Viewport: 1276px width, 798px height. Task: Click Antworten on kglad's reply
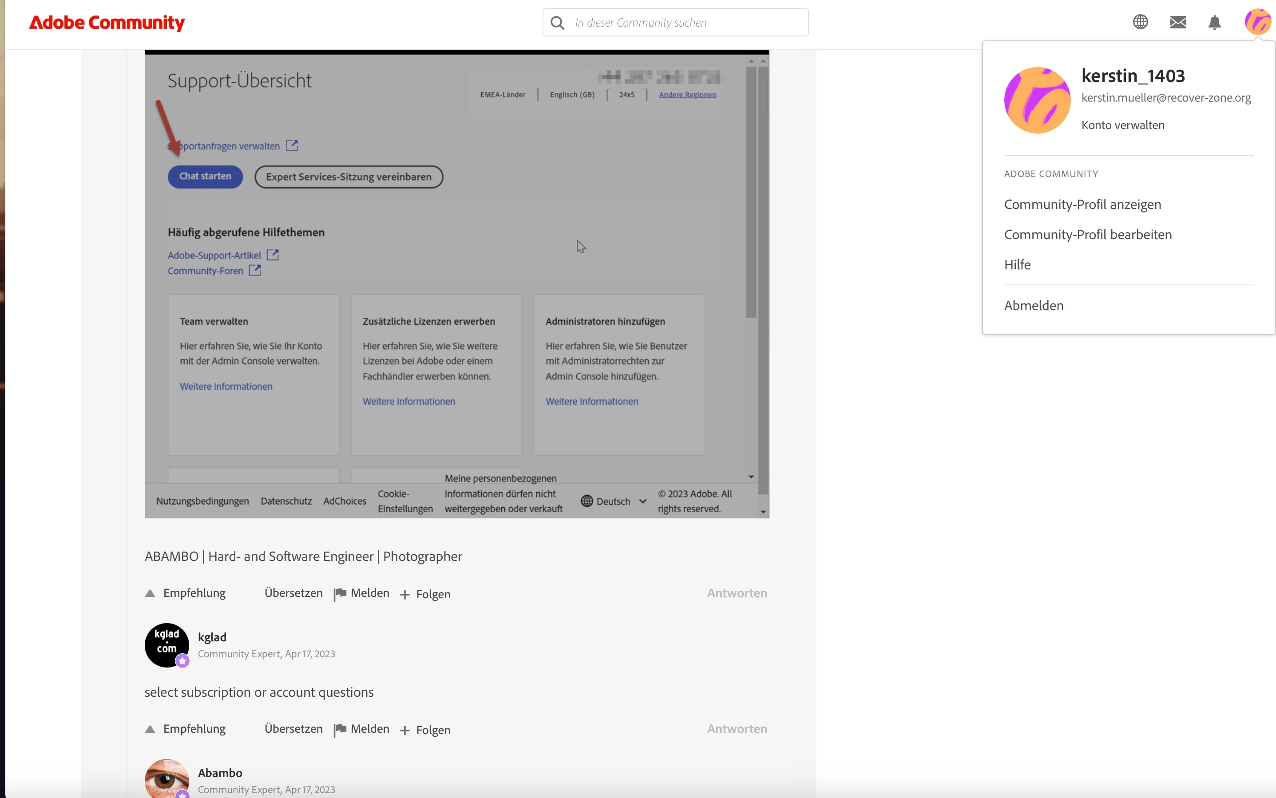pos(737,729)
